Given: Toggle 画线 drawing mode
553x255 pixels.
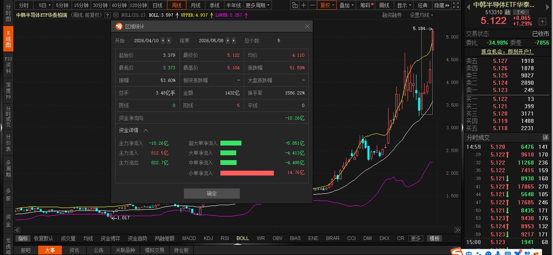Looking at the screenshot, I should 384,5.
